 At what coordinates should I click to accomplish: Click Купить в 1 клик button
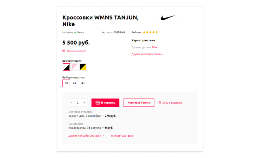tap(139, 103)
